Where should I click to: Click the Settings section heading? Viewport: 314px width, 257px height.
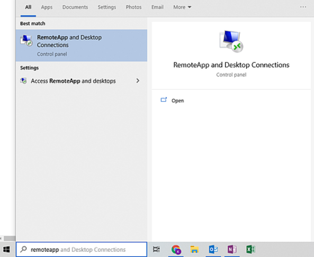[30, 68]
